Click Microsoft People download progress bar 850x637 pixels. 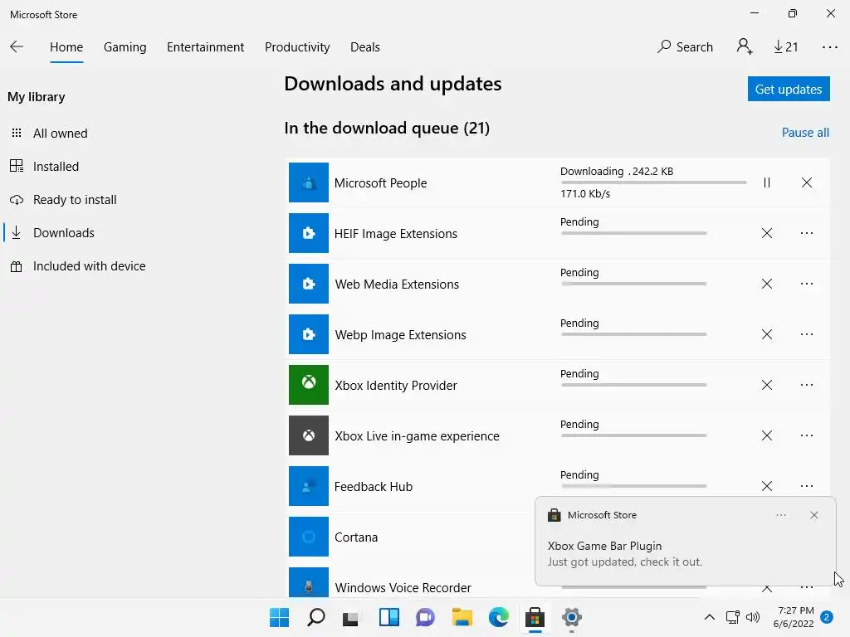pos(653,182)
